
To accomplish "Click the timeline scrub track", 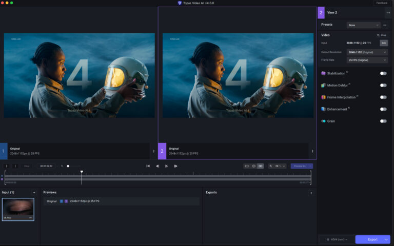I will point(158,178).
